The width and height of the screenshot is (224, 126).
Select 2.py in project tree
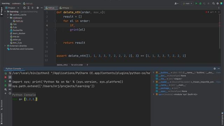(x=14, y=27)
